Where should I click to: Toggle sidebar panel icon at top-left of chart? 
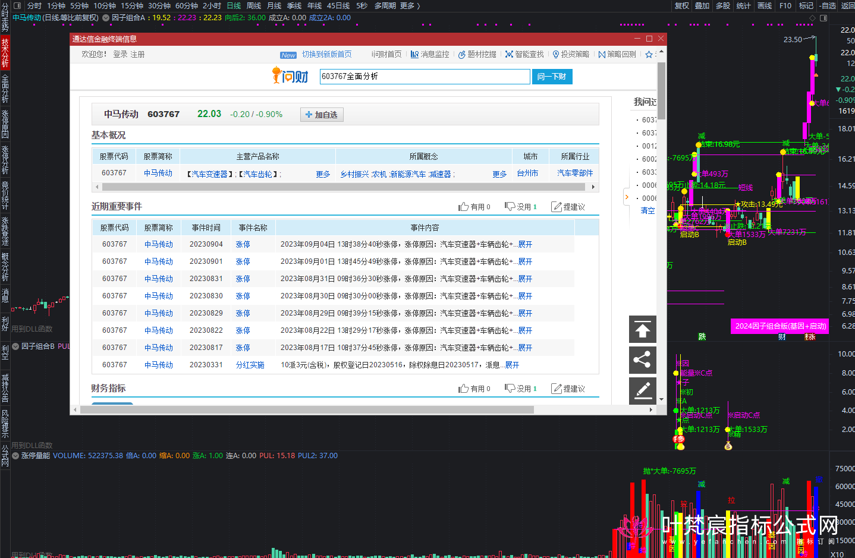click(x=17, y=5)
